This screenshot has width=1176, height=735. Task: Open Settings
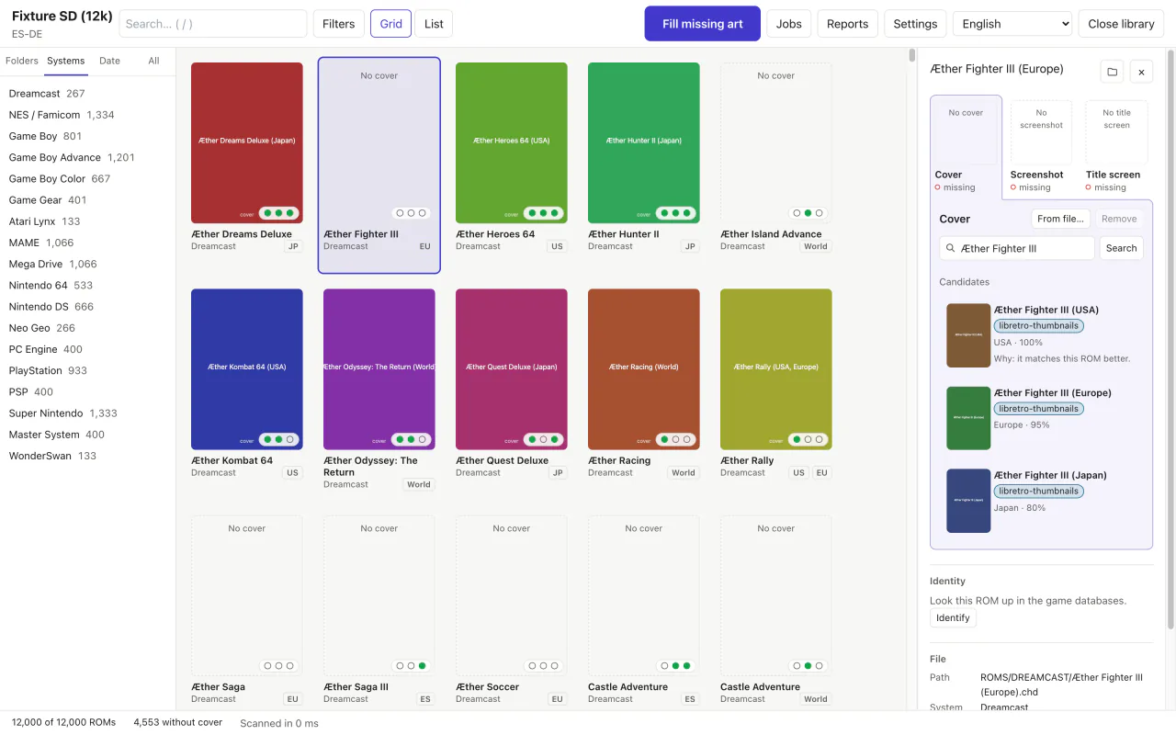tap(915, 24)
